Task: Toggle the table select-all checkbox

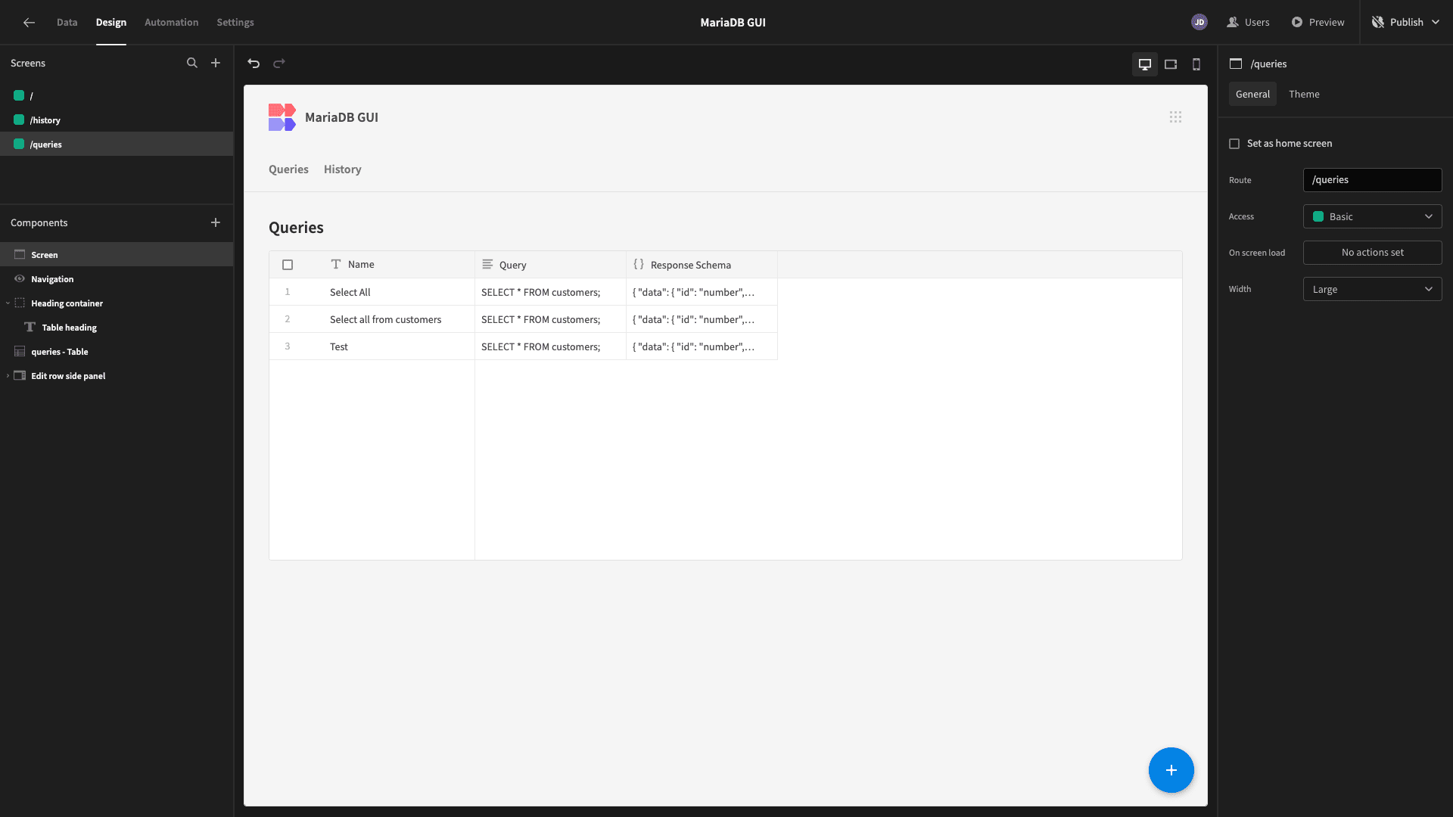Action: 288,265
